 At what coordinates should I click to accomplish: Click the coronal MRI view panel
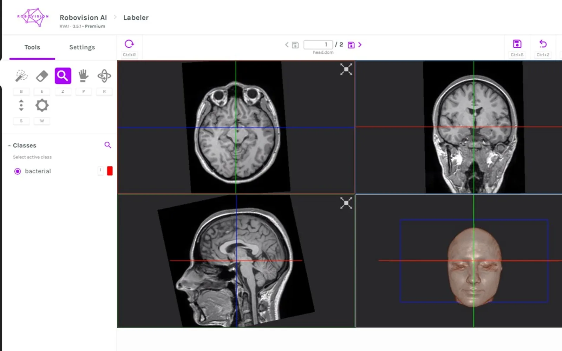click(x=459, y=127)
